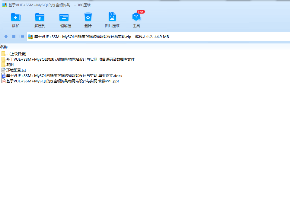Click the 解压到 label text
The image size is (290, 204).
pos(40,26)
